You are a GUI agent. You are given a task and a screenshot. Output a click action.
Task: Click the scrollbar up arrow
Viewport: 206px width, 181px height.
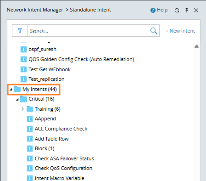196,46
